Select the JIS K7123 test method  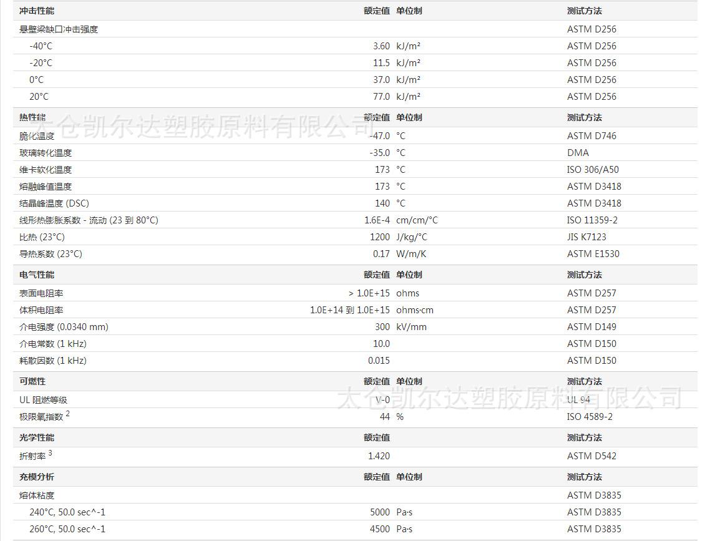tap(586, 237)
